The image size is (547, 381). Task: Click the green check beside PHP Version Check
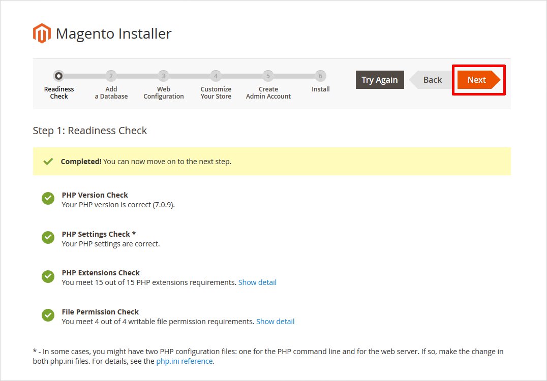pos(48,198)
